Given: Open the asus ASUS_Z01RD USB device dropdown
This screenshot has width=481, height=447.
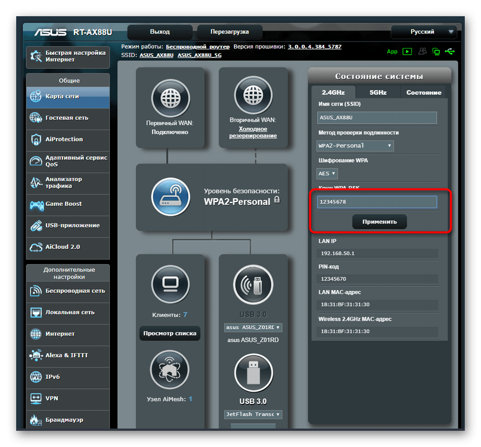Looking at the screenshot, I should click(253, 327).
